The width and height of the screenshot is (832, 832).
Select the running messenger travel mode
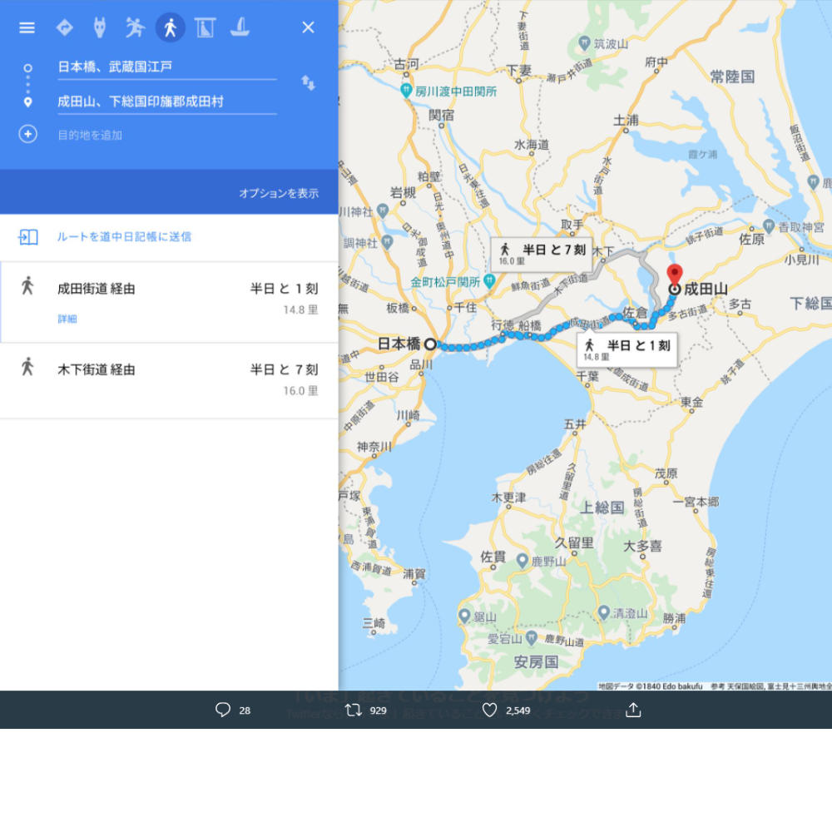click(134, 27)
